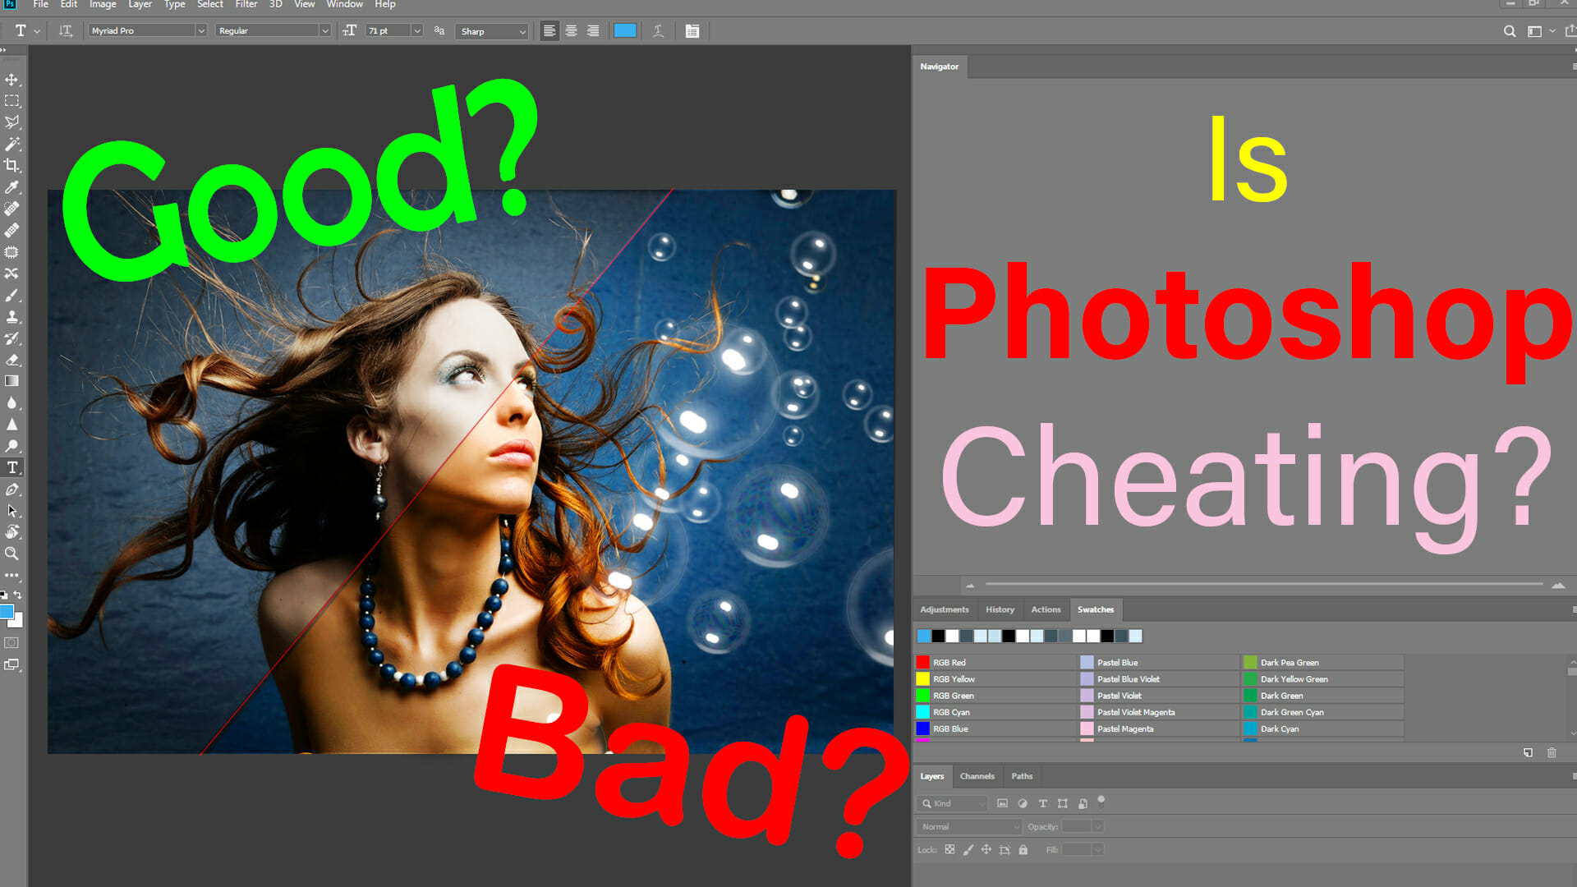Switch to the Channels tab
The image size is (1577, 887).
click(x=977, y=776)
